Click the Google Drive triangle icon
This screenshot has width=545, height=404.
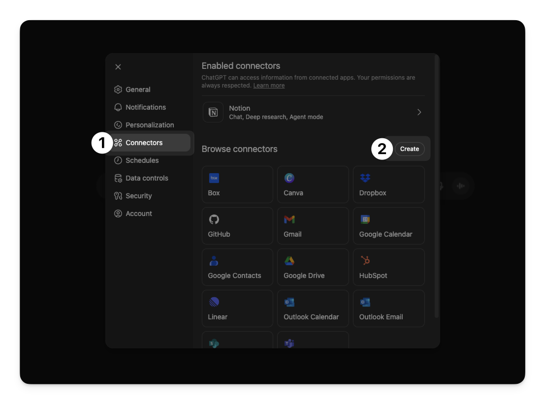point(289,260)
